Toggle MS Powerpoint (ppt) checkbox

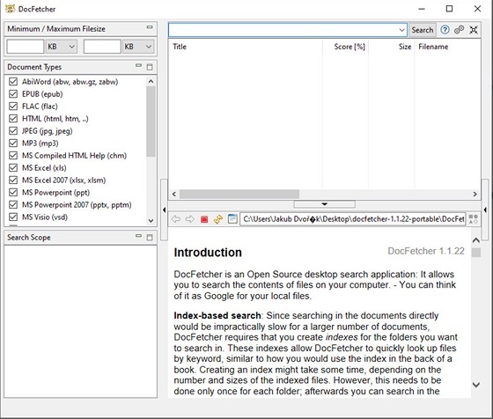point(13,193)
